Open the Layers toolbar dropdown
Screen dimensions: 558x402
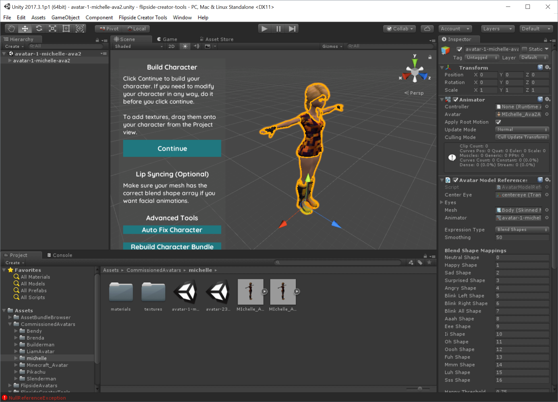(x=497, y=29)
